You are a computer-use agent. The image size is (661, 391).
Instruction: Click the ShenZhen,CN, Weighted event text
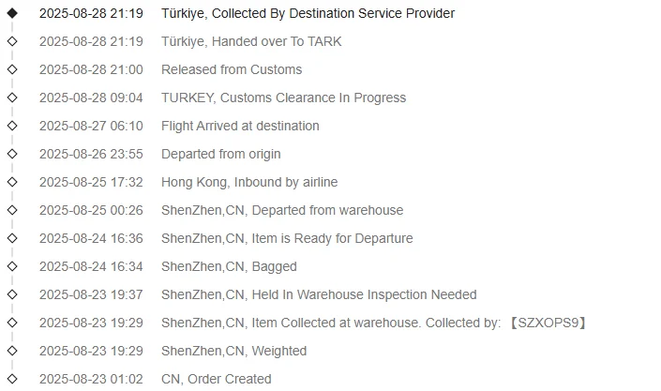point(233,351)
